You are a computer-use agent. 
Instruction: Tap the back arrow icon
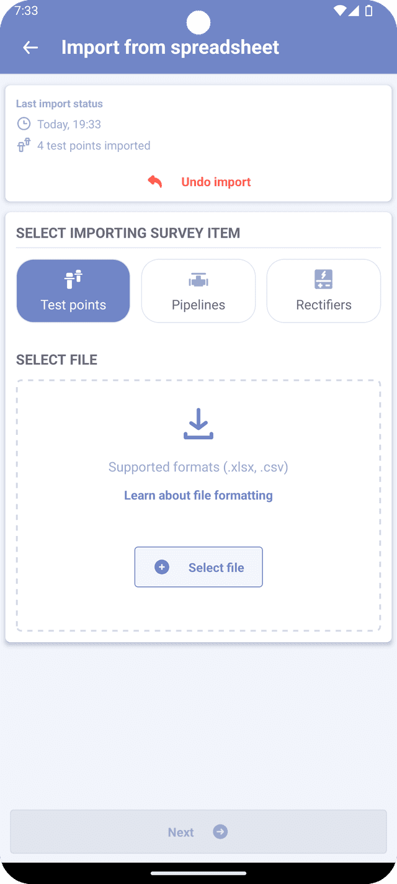[x=30, y=48]
